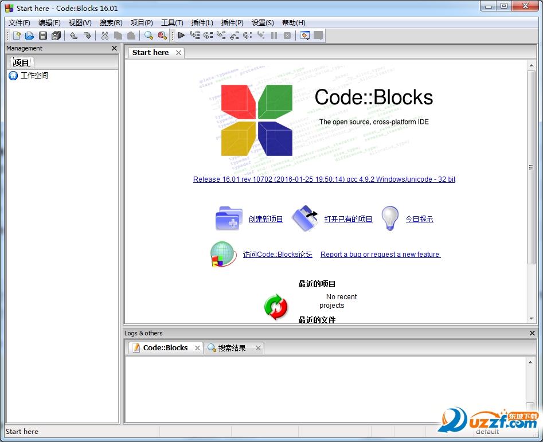Click the Open file toolbar icon

click(x=29, y=36)
